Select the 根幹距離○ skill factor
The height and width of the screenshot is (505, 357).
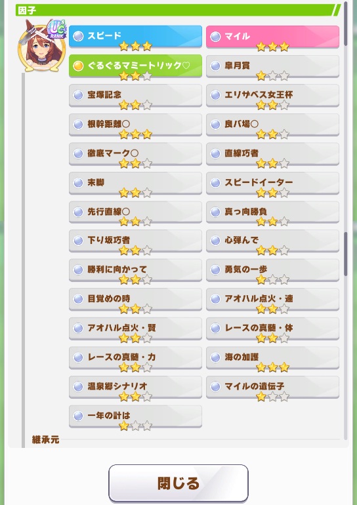(135, 125)
